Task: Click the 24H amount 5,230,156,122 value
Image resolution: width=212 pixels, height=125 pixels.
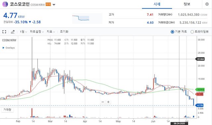Action: pyautogui.click(x=190, y=23)
